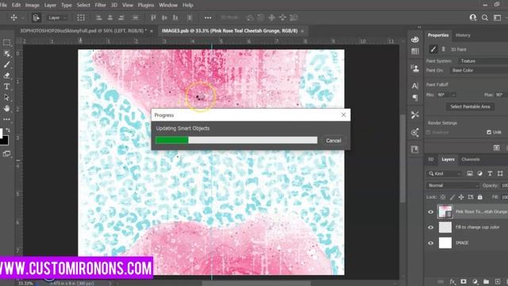
Task: Select the Eraser tool
Action: (6, 75)
